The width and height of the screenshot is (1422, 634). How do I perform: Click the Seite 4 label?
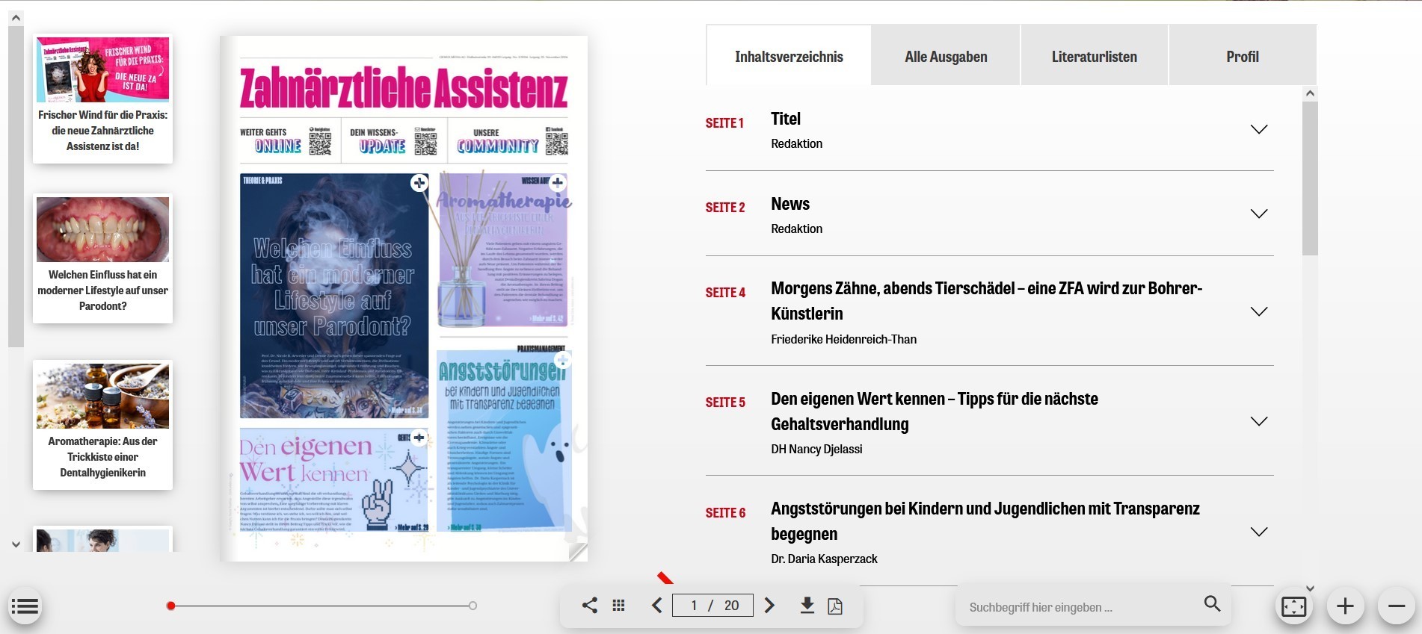tap(725, 293)
